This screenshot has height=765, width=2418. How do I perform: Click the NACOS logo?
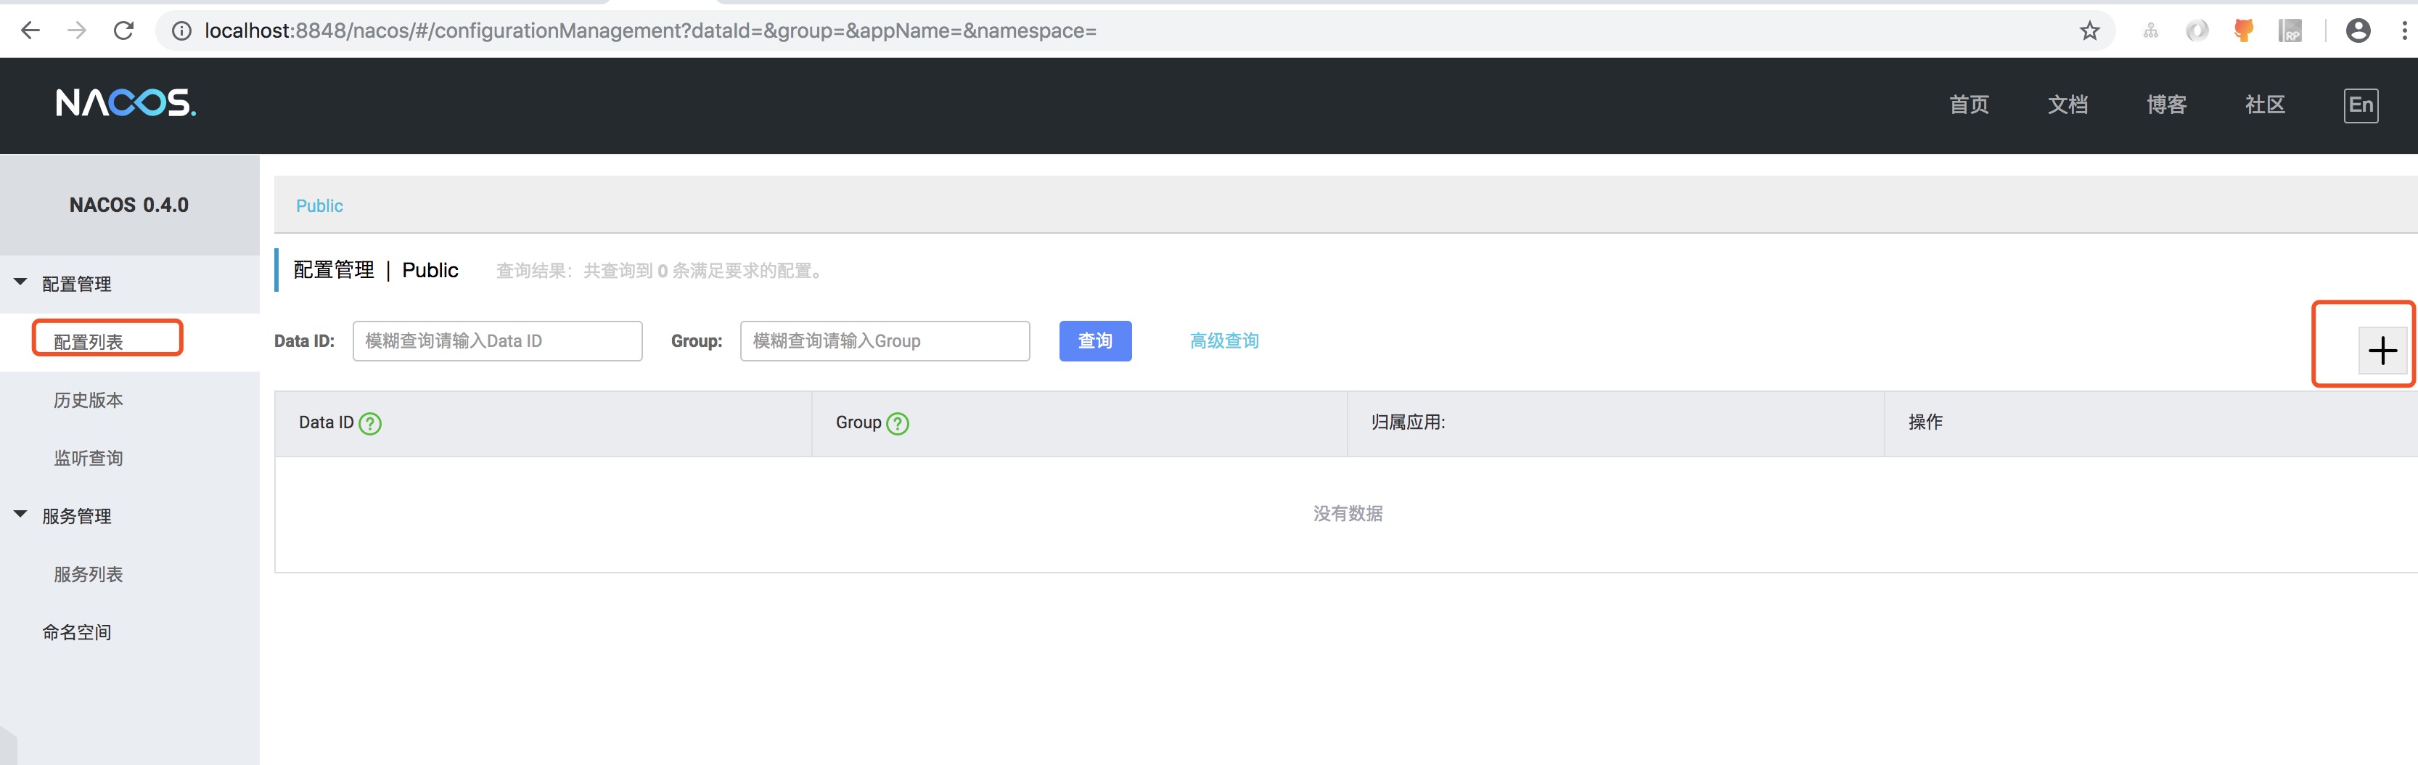126,103
